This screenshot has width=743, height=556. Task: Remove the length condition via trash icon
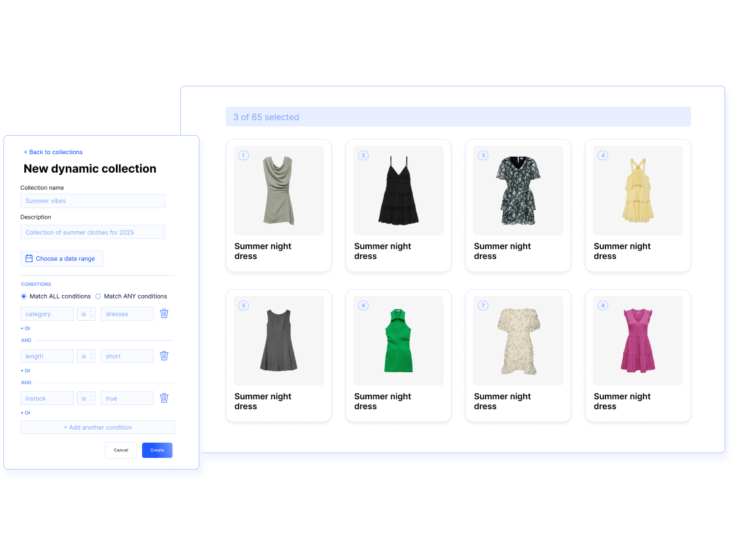click(164, 356)
